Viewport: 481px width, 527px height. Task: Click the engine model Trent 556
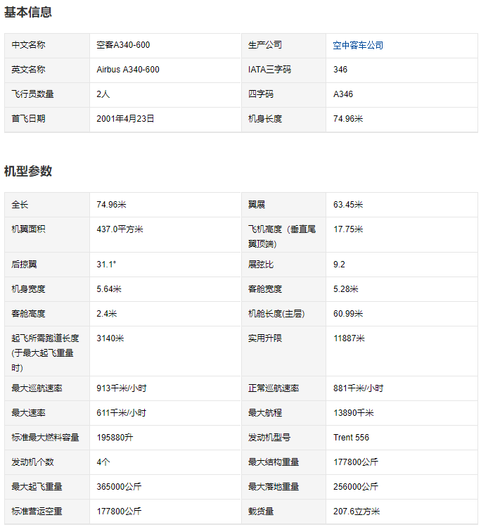351,437
